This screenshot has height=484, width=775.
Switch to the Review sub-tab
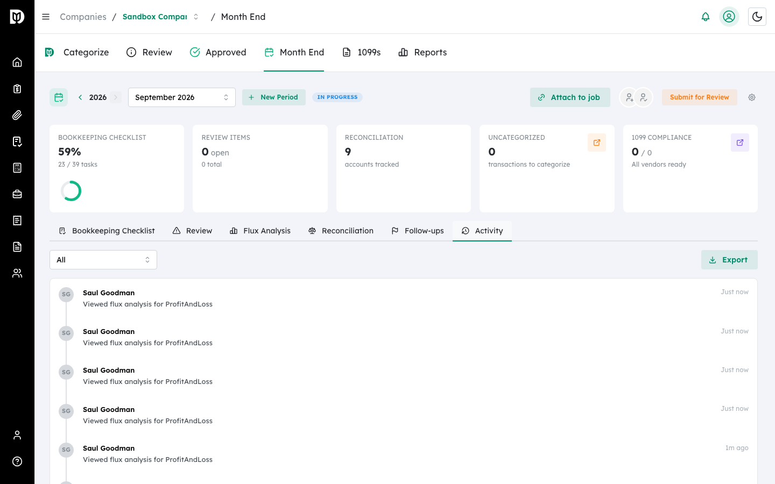192,231
